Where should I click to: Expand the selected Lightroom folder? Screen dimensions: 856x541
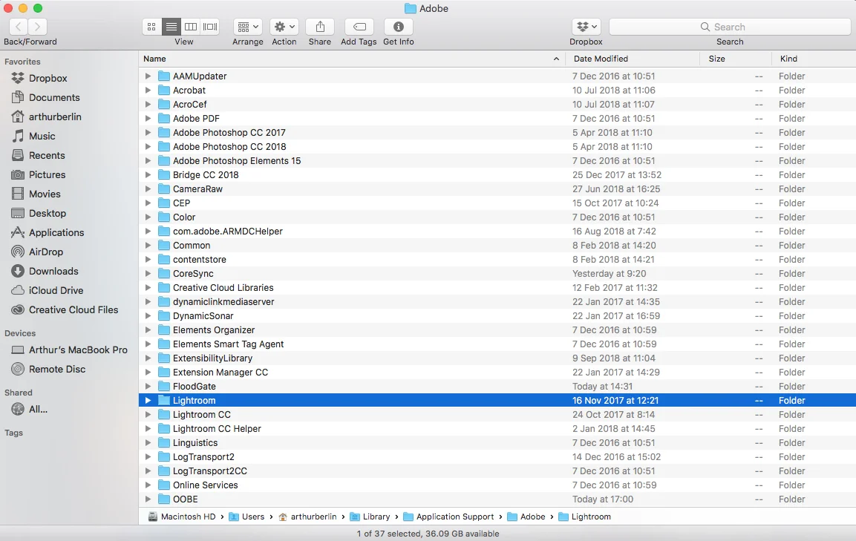[148, 400]
